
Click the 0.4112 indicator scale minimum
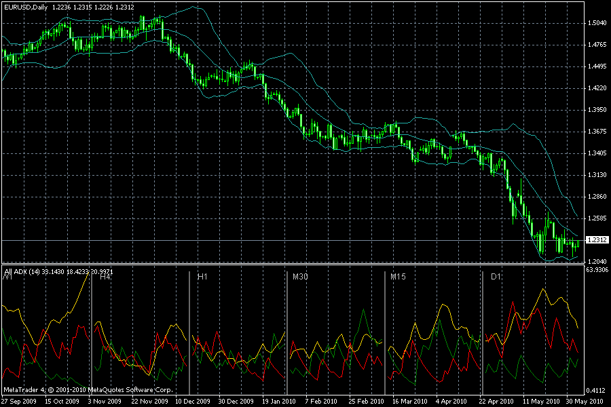coord(597,391)
